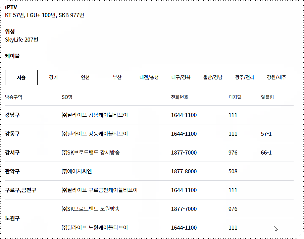Open the 울산/경남 region tab
This screenshot has width=304, height=239.
(213, 77)
